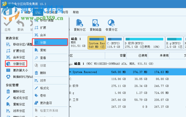
Task: Choose 分割 highlighted menu entry
Action: [x=50, y=42]
